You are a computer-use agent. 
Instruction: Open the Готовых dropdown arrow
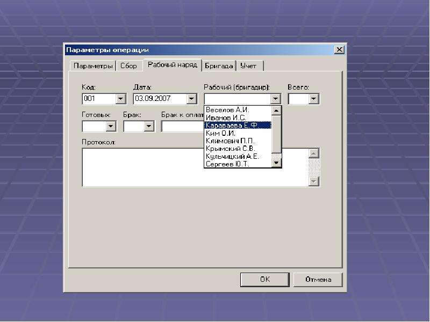[x=111, y=126]
